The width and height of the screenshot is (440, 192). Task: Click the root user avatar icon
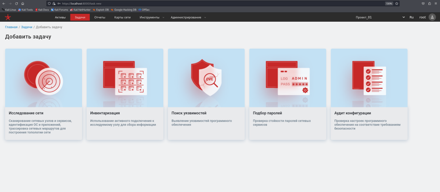432,17
